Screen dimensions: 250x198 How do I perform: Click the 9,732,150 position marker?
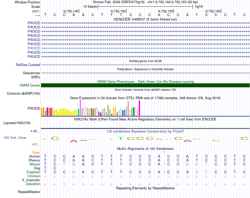pos(119,11)
